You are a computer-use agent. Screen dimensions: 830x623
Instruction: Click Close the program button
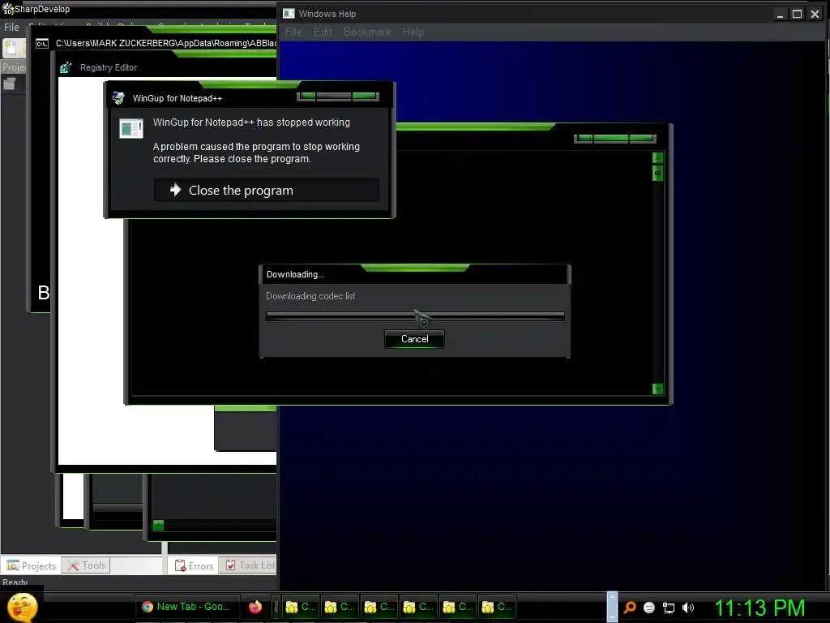tap(266, 190)
